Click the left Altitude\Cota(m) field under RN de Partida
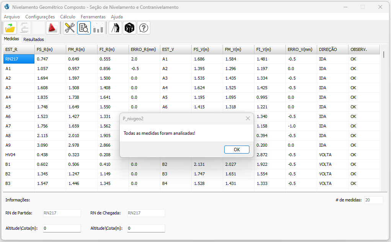 point(62,228)
